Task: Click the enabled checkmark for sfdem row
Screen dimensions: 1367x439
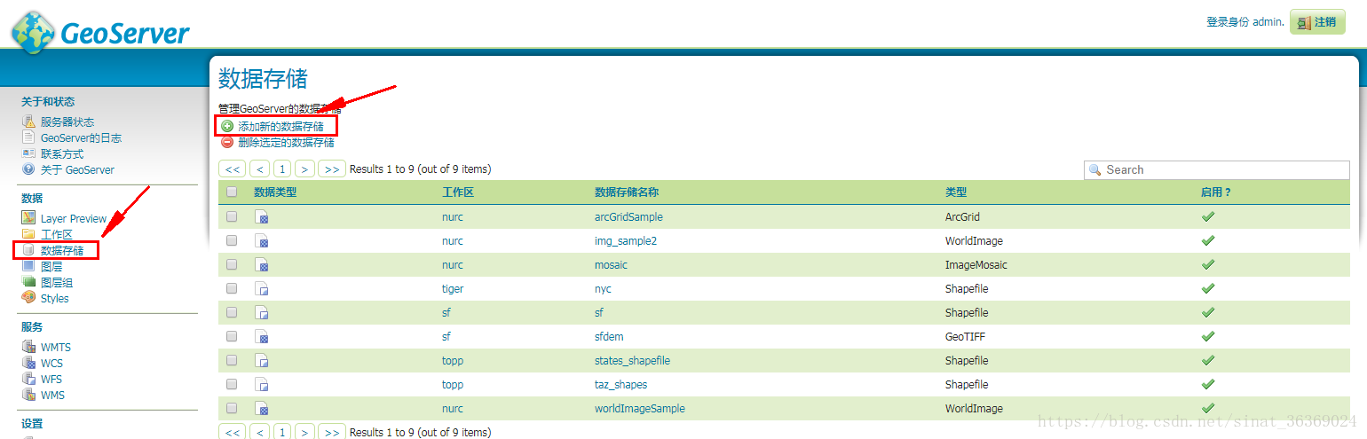Action: coord(1207,336)
